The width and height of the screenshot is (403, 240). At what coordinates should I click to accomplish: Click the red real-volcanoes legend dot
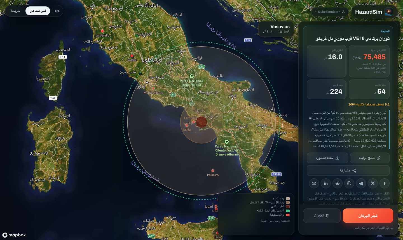(288, 215)
